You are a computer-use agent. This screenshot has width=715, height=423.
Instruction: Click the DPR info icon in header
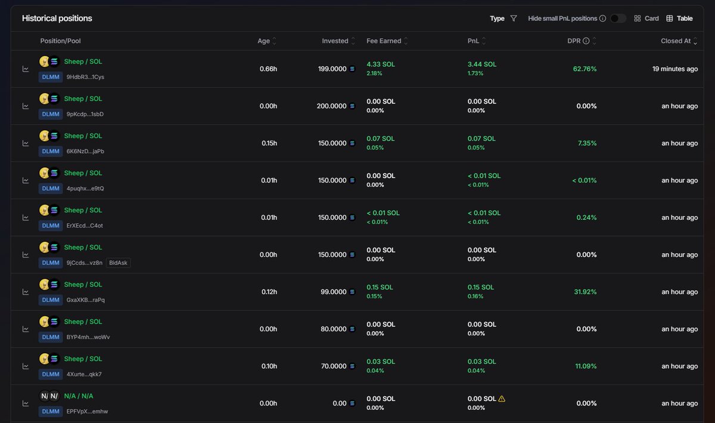(x=586, y=41)
